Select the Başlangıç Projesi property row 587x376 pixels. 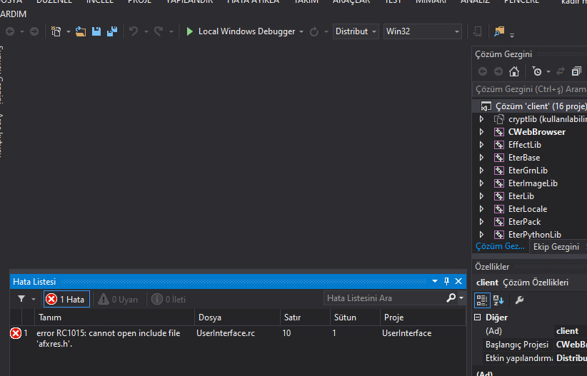531,345
